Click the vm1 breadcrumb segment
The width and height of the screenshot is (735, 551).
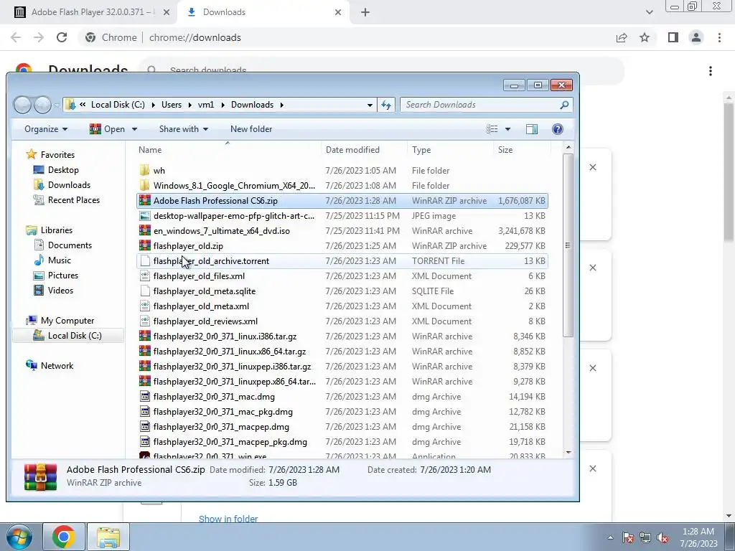click(206, 105)
